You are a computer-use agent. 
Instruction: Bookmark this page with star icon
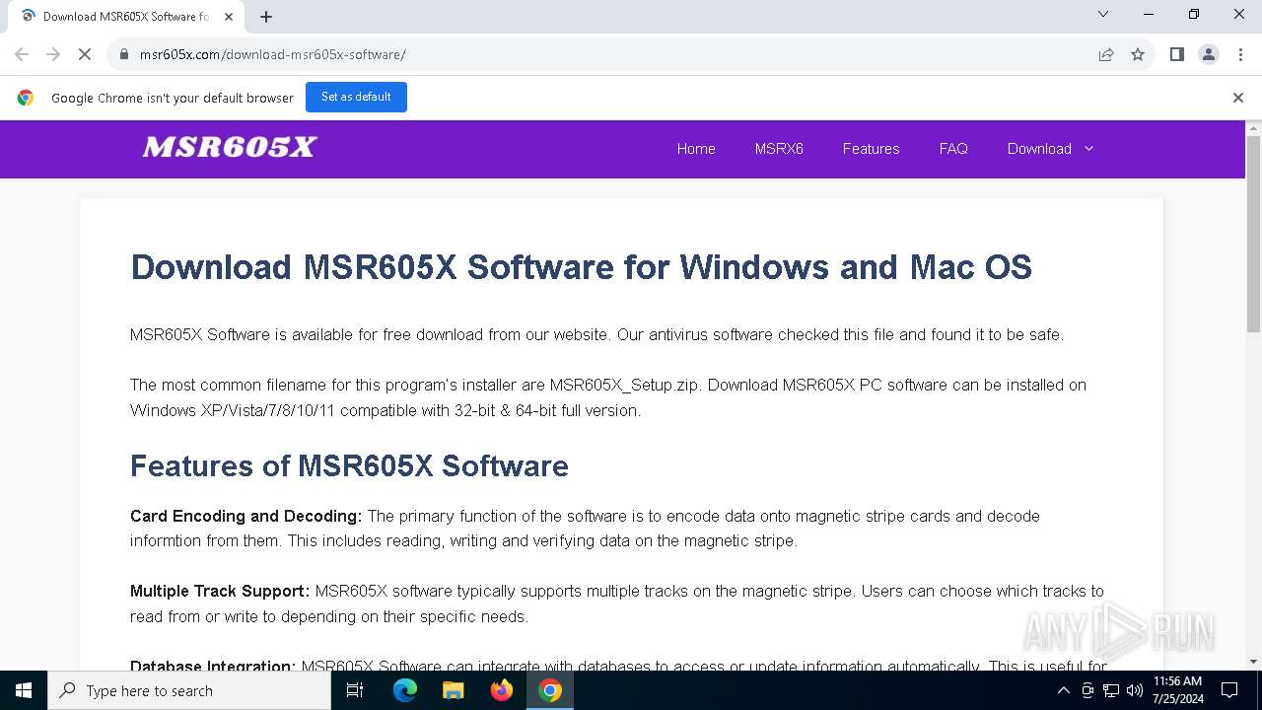tap(1138, 54)
